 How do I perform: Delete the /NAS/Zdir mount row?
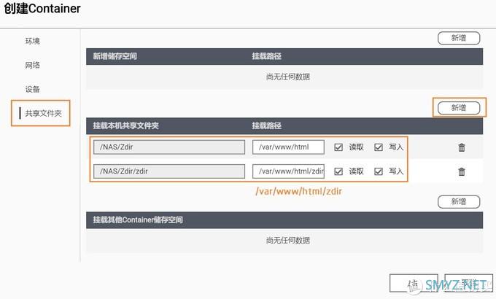coord(462,147)
